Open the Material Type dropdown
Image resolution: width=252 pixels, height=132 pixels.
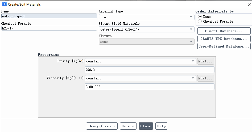coord(147,17)
